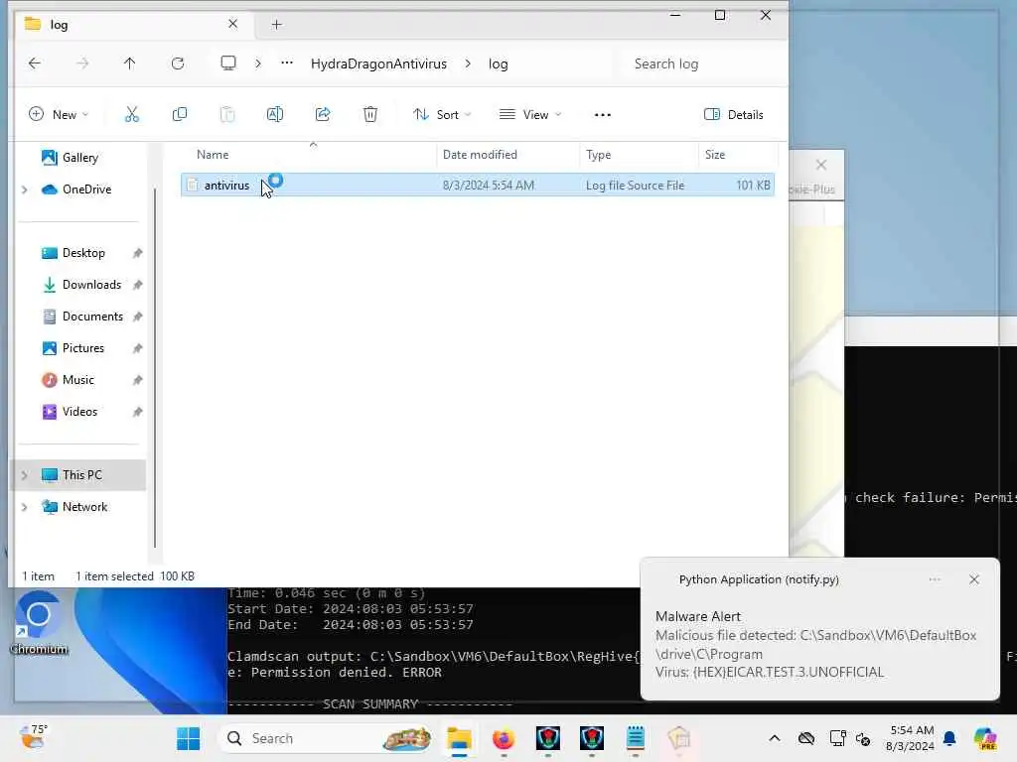Open Firefox from the taskbar
The height and width of the screenshot is (762, 1017).
click(504, 738)
